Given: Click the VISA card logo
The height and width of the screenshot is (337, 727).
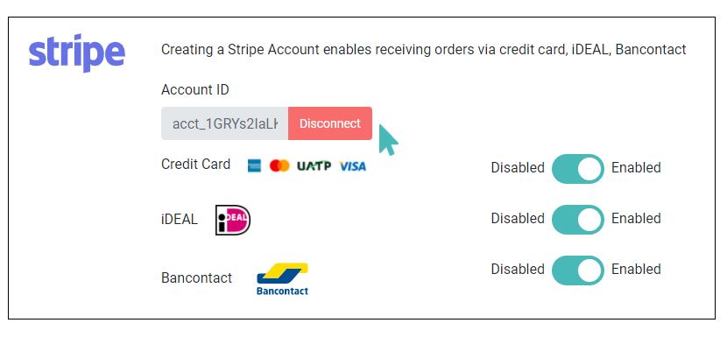Looking at the screenshot, I should (352, 166).
